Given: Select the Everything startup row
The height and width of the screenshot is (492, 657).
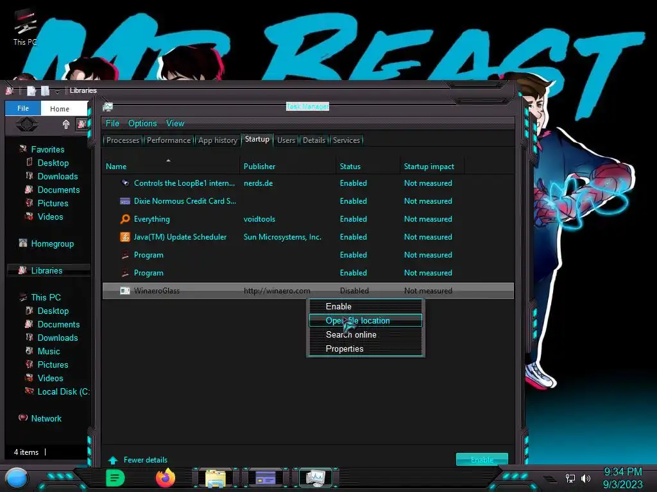Looking at the screenshot, I should tap(308, 219).
